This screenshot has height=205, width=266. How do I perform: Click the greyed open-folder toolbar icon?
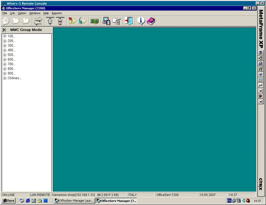coord(16,21)
